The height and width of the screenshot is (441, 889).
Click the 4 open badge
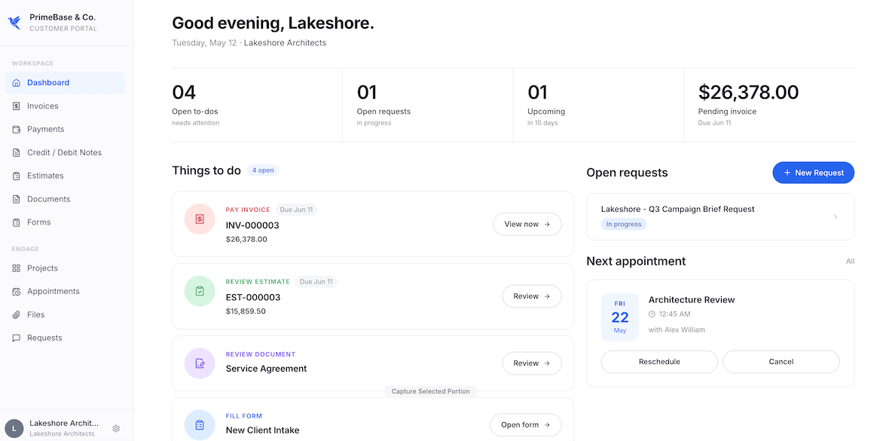[x=263, y=170]
